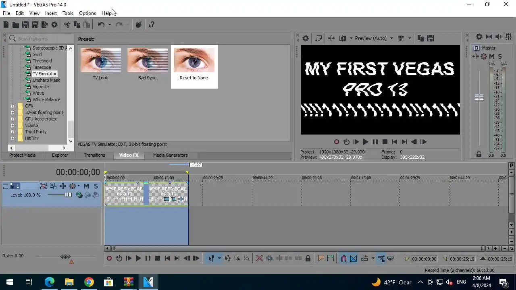
Task: Open project with folder icon
Action: (16, 25)
